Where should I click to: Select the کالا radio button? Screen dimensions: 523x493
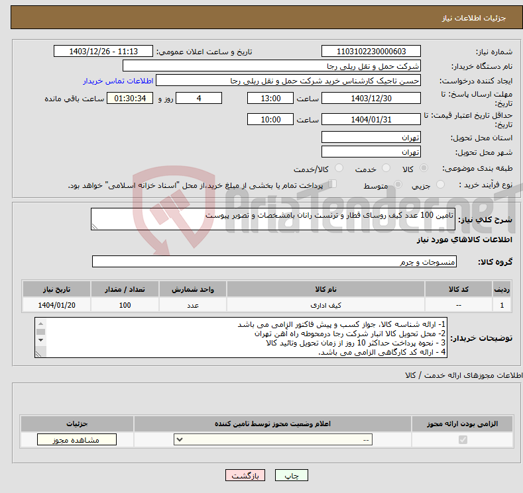[424, 168]
